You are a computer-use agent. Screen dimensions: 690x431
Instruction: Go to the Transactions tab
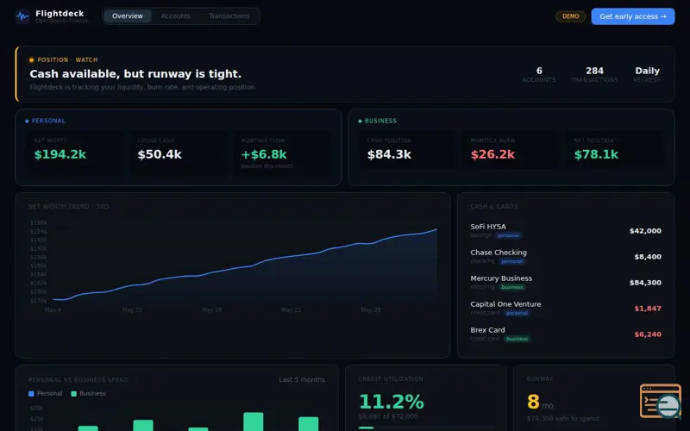coord(229,16)
